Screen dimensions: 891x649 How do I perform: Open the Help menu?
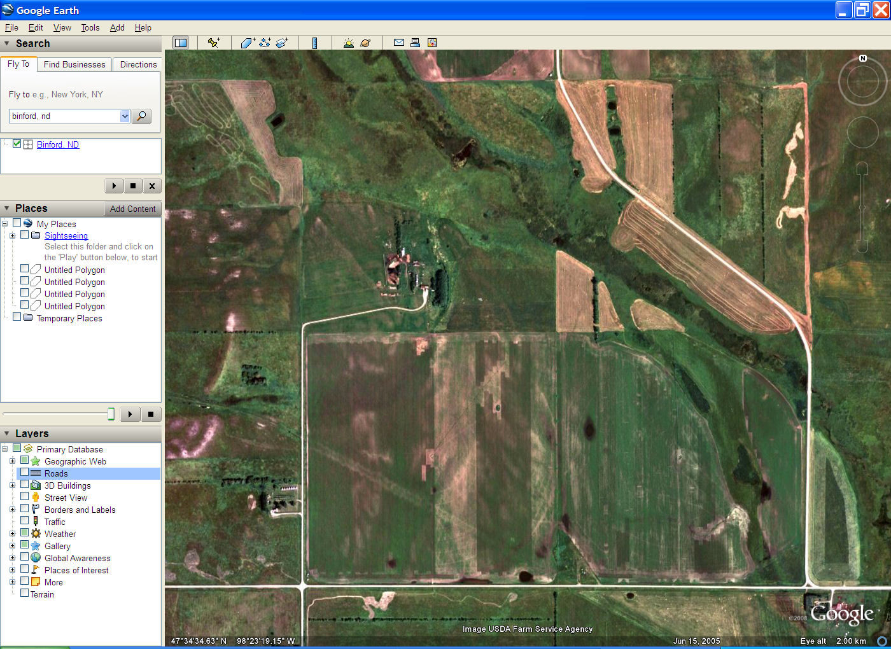[x=143, y=27]
